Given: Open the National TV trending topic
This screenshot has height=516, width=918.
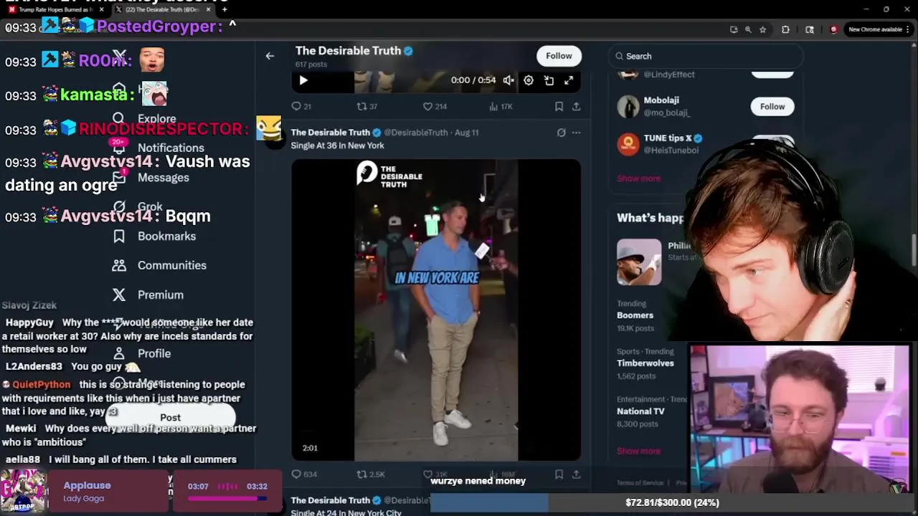Looking at the screenshot, I should pyautogui.click(x=640, y=411).
